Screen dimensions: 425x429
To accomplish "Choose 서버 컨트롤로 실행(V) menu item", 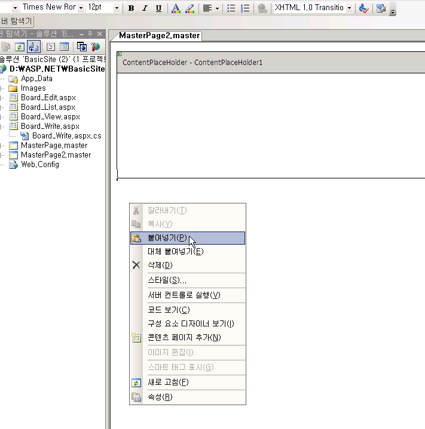I will [x=188, y=295].
